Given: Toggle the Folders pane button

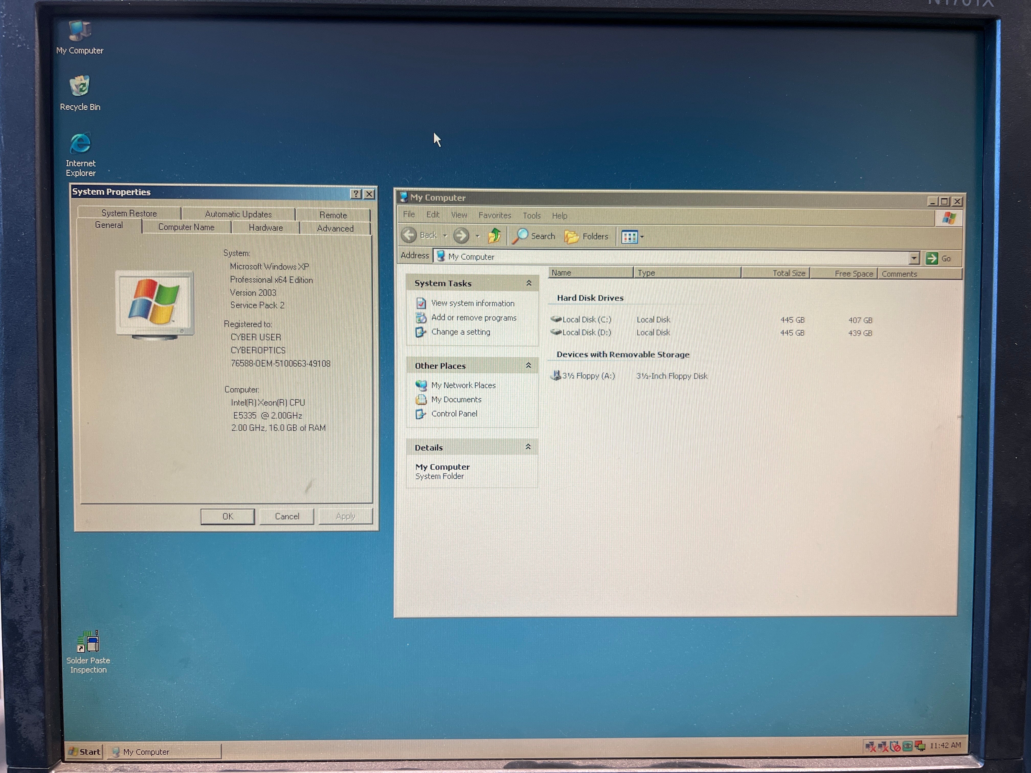Looking at the screenshot, I should [586, 237].
